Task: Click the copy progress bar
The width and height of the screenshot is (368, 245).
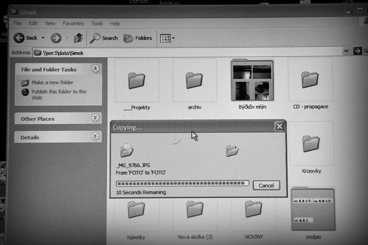Action: (183, 184)
